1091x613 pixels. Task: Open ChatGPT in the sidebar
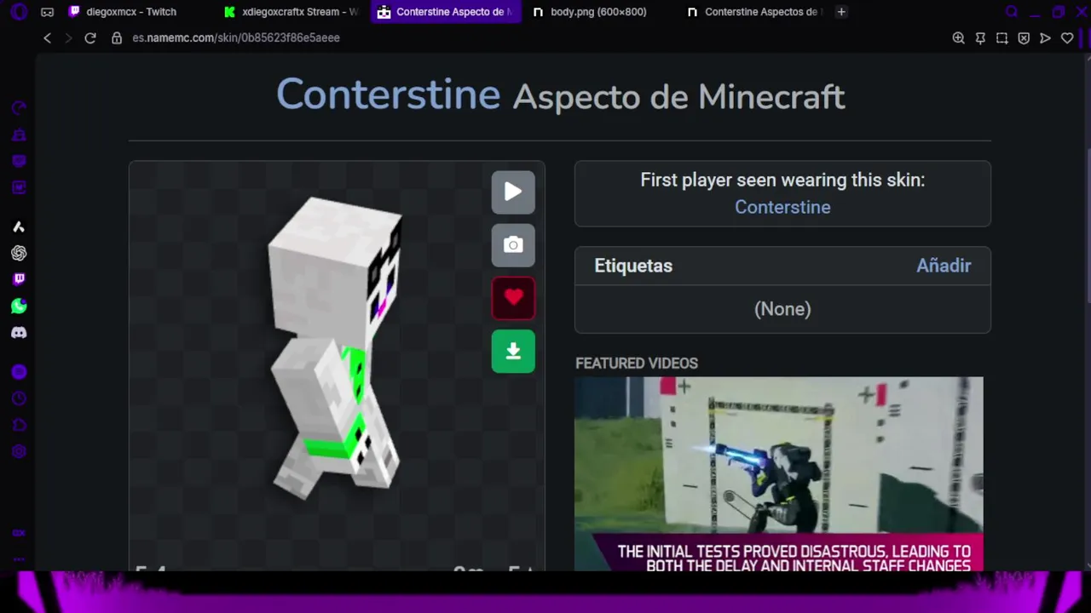[x=19, y=253]
